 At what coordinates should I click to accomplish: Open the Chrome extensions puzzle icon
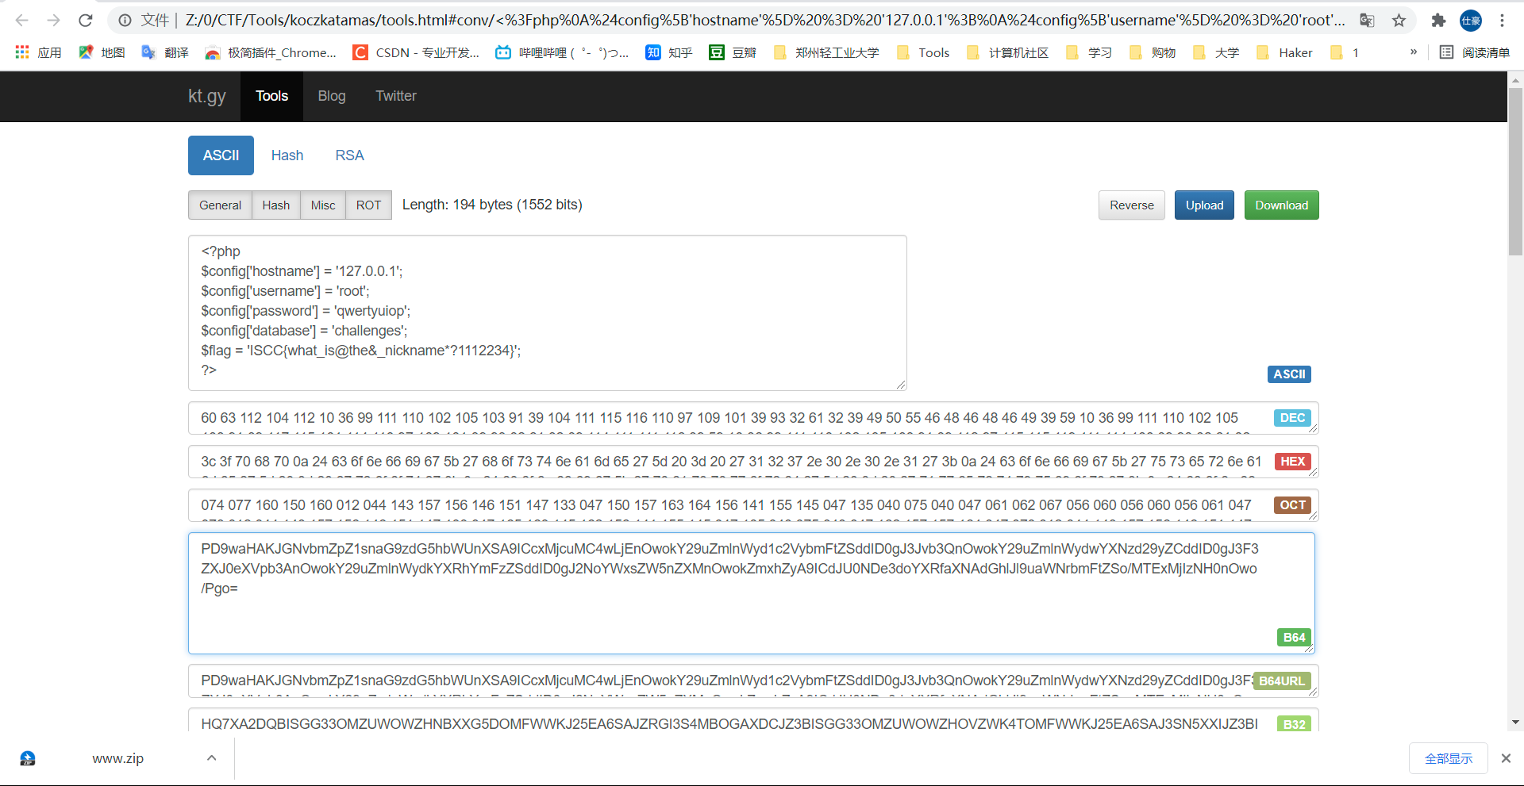[1438, 21]
